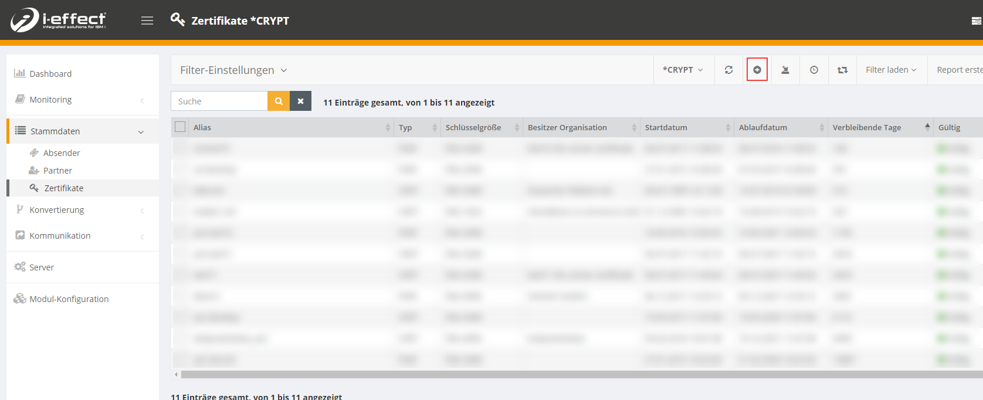Select Partner under Stammdaten

point(57,171)
